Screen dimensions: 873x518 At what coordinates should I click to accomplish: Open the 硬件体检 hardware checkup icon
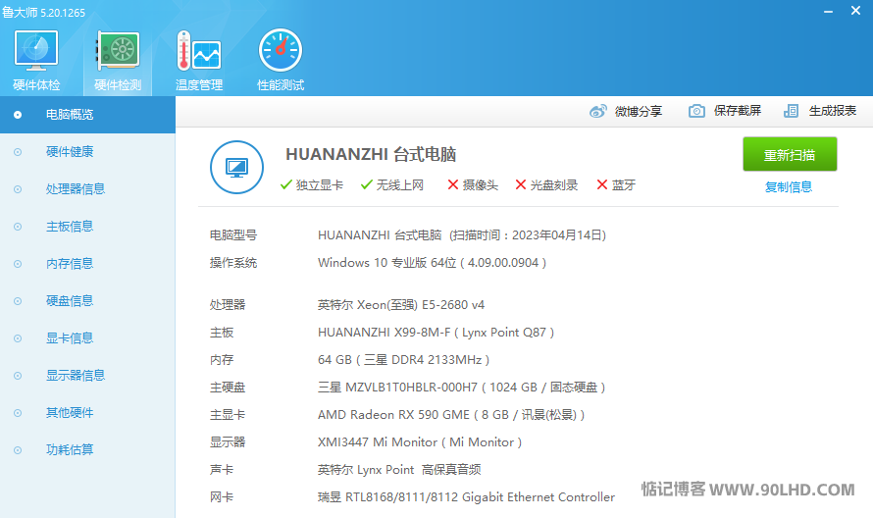coord(36,51)
